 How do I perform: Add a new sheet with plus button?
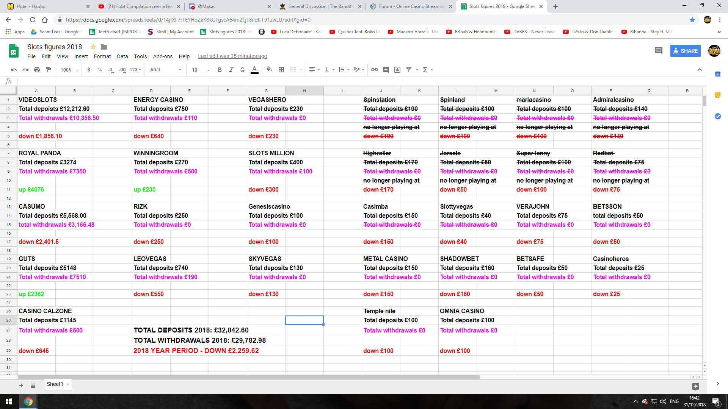[21, 386]
